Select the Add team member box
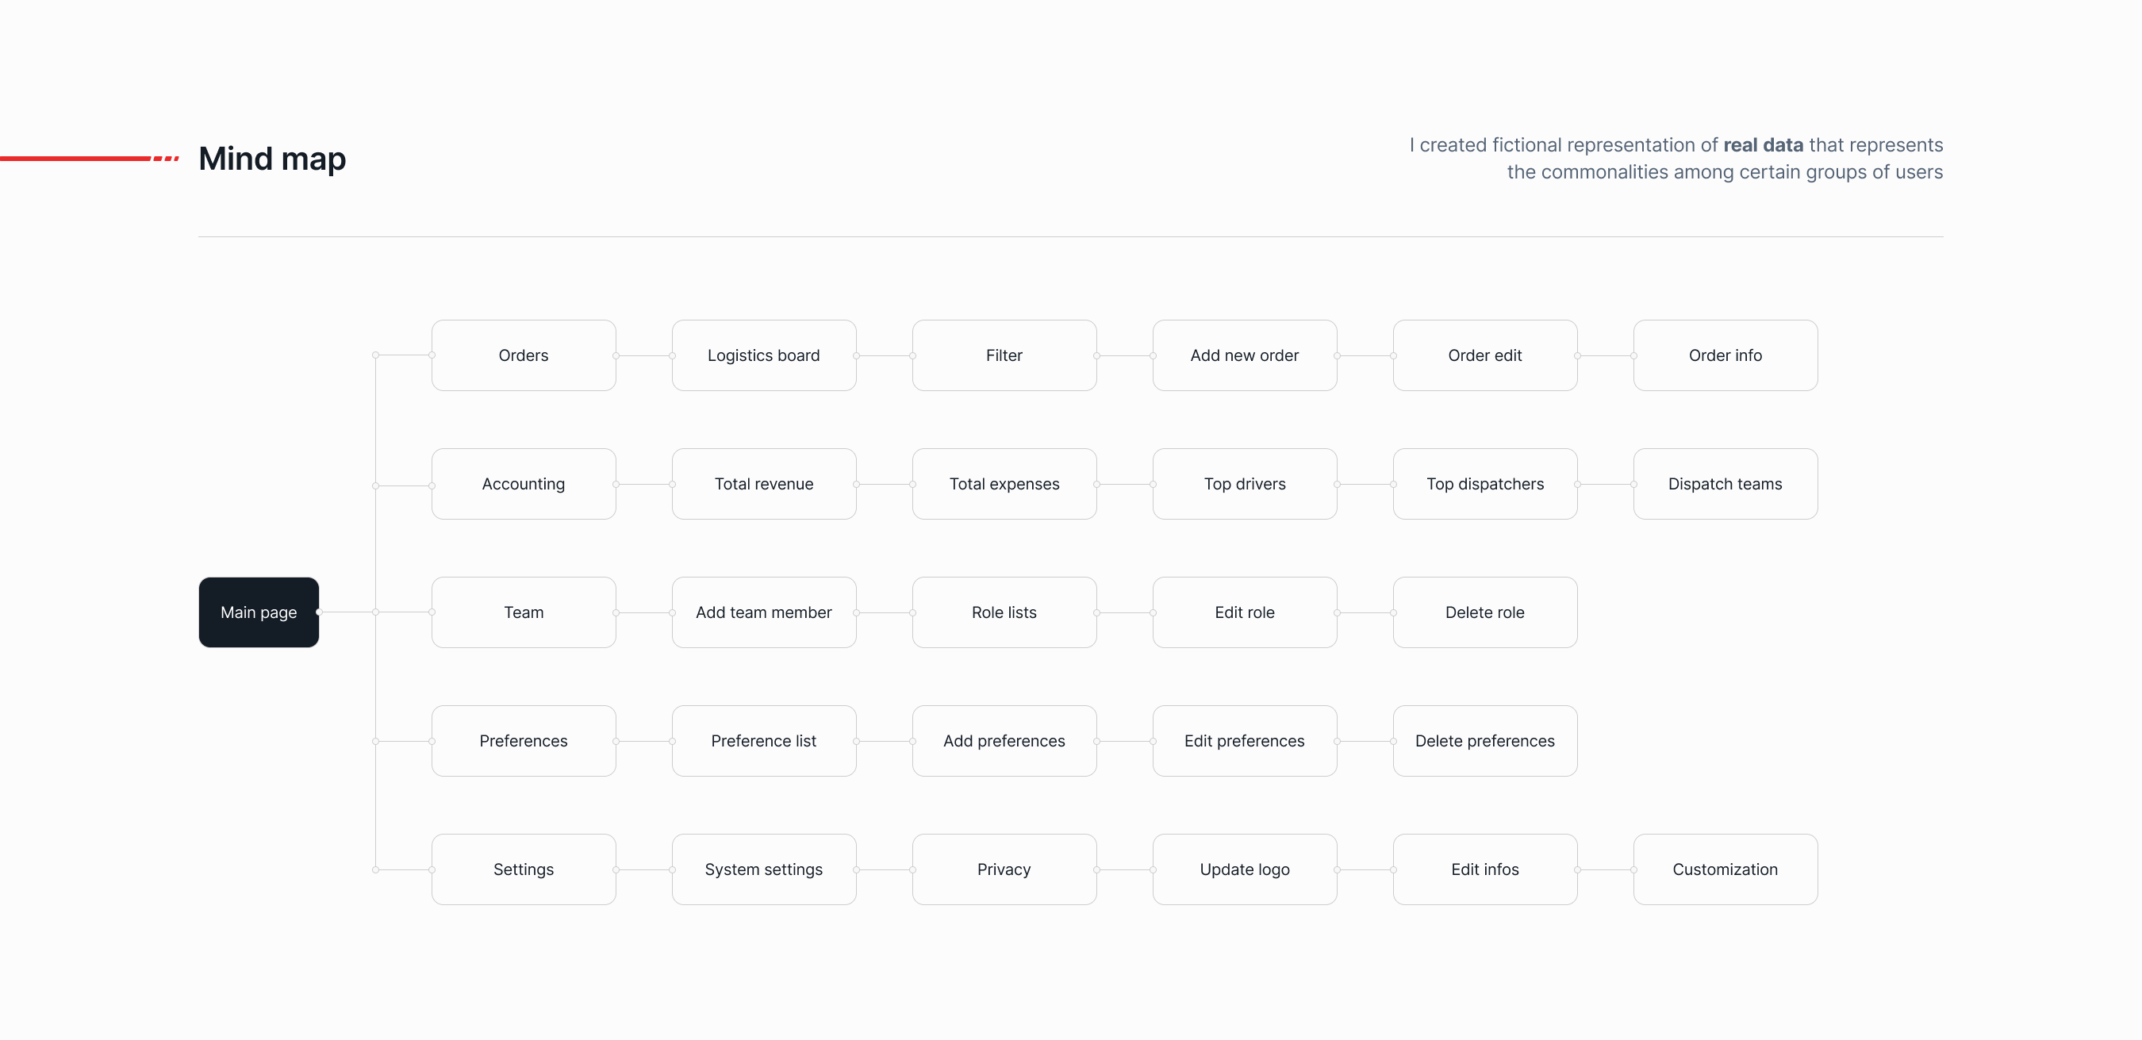Viewport: 2142px width, 1040px height. tap(763, 612)
